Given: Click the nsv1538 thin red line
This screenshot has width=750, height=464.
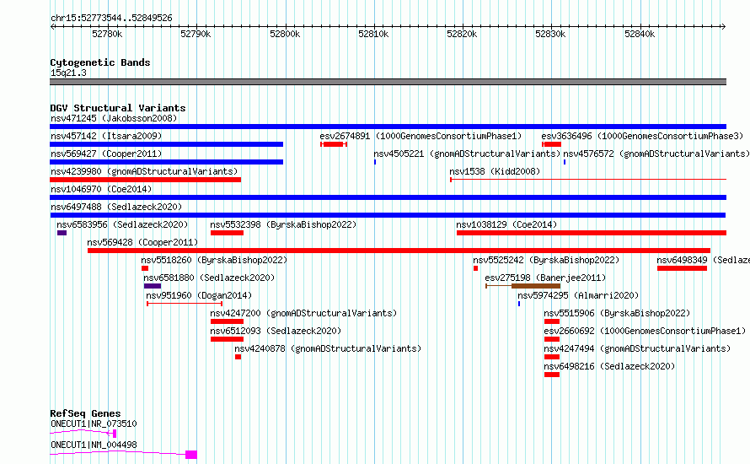Looking at the screenshot, I should tap(588, 180).
